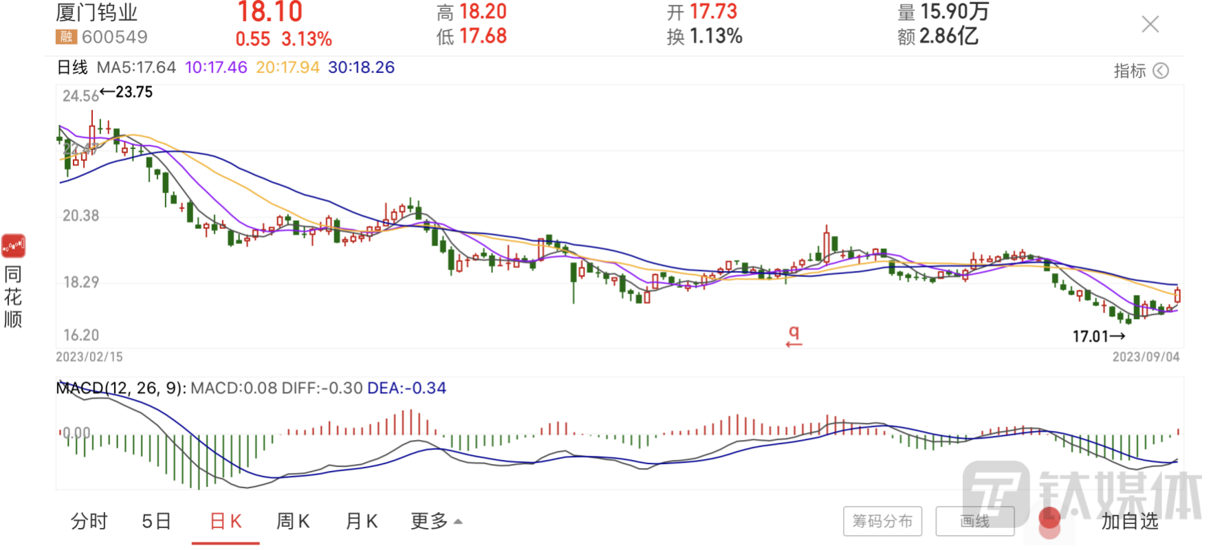The width and height of the screenshot is (1224, 550).
Task: Click the MACD(12, 26, 9) indicator label
Action: (x=120, y=388)
